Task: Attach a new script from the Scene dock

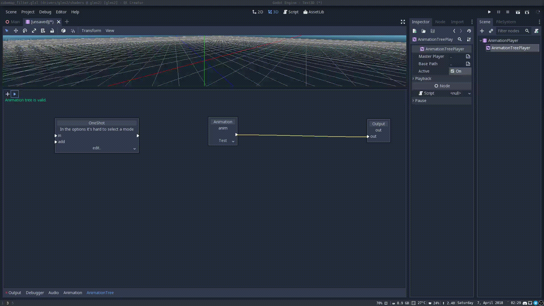Action: coord(536,31)
